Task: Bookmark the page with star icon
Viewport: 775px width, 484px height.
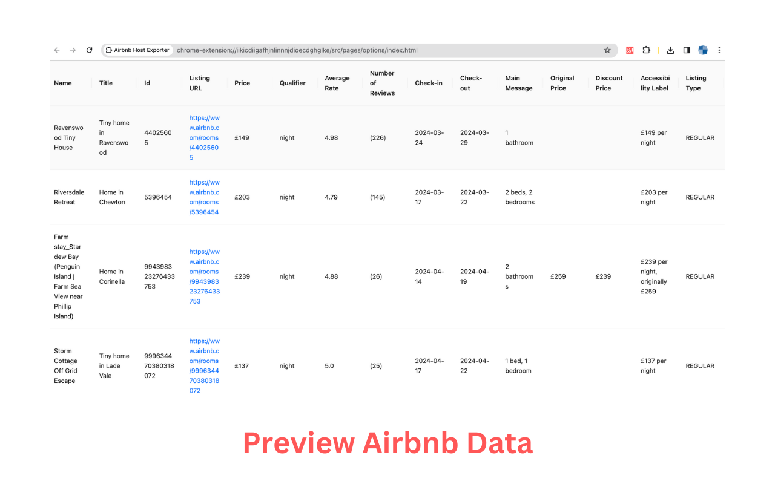Action: [x=607, y=50]
